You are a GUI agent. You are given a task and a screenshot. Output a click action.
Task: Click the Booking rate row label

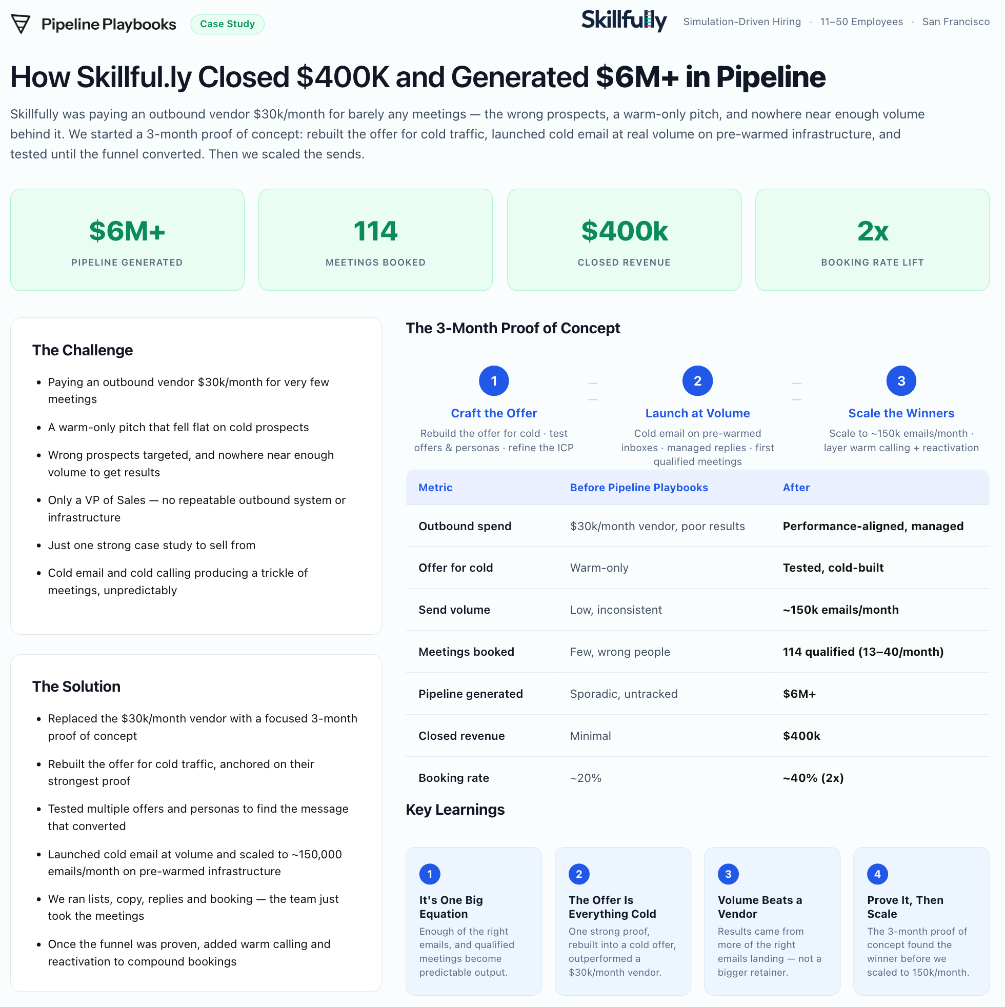[x=453, y=778]
